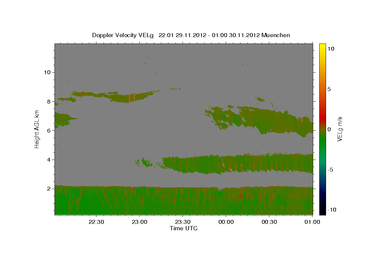Click the height axis '6' tick label
Image resolution: width=387 pixels, height=258 pixels.
[x=48, y=131]
